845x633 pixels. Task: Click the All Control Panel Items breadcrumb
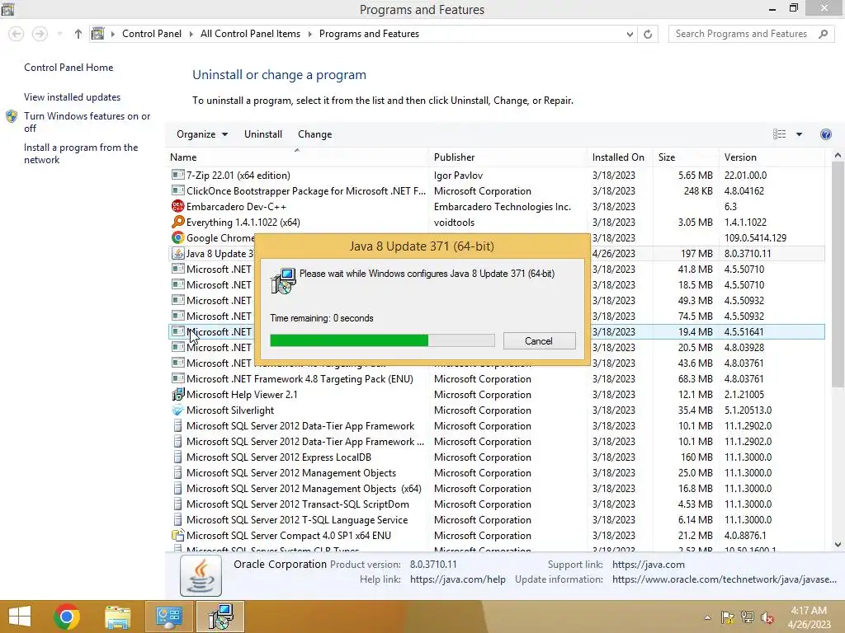250,34
